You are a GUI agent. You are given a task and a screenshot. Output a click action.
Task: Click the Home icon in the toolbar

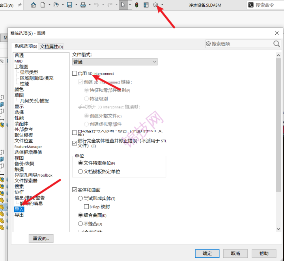click(x=33, y=5)
